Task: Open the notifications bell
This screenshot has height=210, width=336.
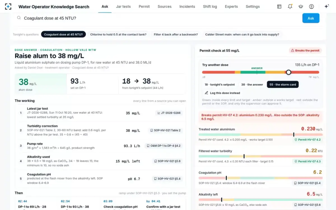Action: pyautogui.click(x=290, y=6)
